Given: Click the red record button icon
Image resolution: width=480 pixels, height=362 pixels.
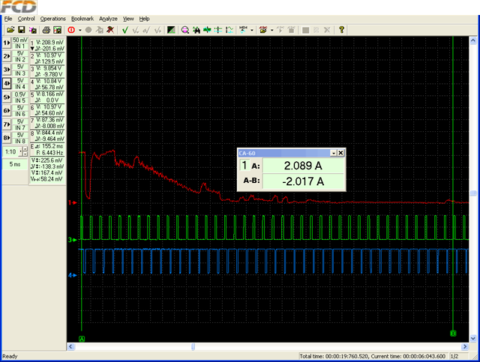Looking at the screenshot, I should coord(70,30).
